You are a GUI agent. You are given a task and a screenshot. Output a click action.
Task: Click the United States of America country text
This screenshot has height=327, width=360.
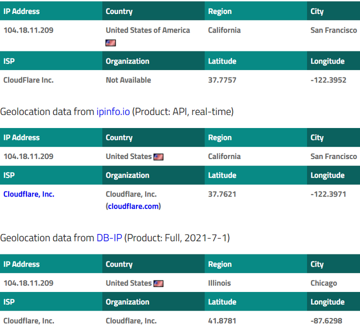148,30
